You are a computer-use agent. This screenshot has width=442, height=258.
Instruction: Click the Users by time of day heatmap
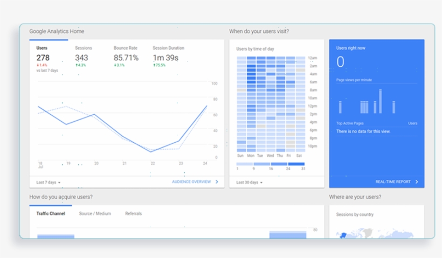point(271,102)
